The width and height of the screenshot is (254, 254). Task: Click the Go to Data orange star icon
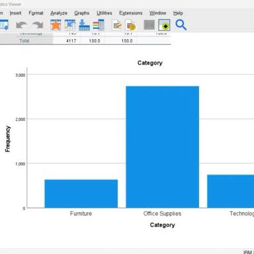coord(56,25)
